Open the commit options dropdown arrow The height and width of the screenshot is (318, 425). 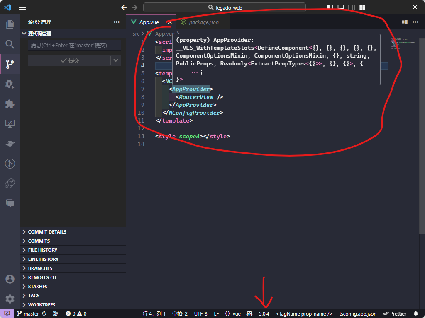(x=117, y=60)
